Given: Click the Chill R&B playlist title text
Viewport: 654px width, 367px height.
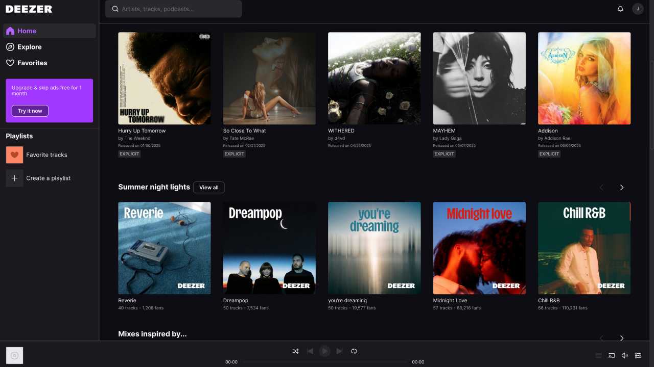Looking at the screenshot, I should tap(549, 300).
